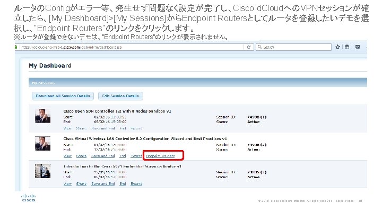Image resolution: width=382 pixels, height=214 pixels.
Task: Click Save and End for the Wireless LAN Controller session
Action: click(103, 156)
